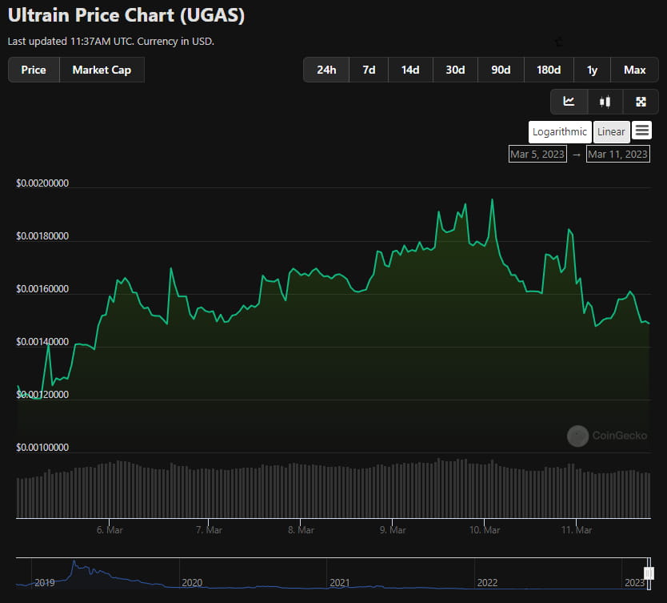Viewport: 667px width, 603px height.
Task: Show Max price history
Action: pos(634,70)
